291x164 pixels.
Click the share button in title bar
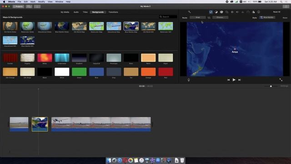tap(286, 6)
